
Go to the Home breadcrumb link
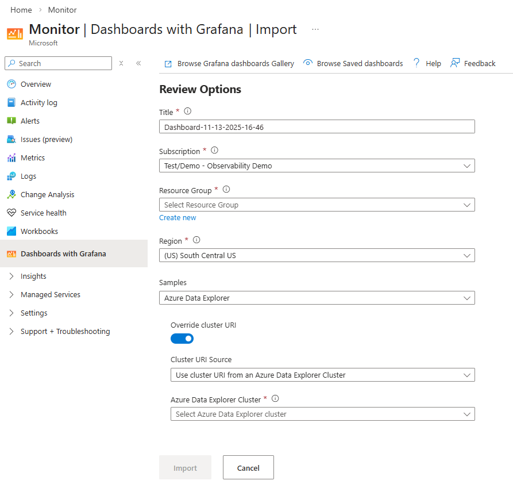pyautogui.click(x=21, y=10)
